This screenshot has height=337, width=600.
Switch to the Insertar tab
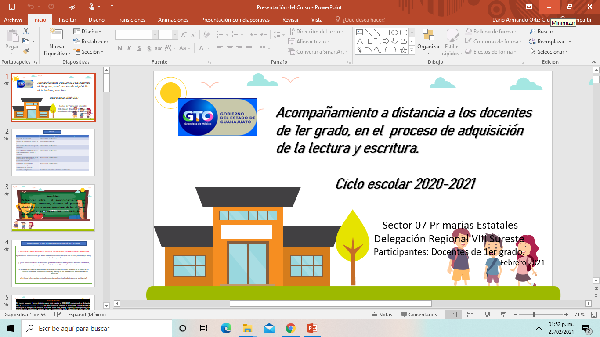tap(67, 20)
